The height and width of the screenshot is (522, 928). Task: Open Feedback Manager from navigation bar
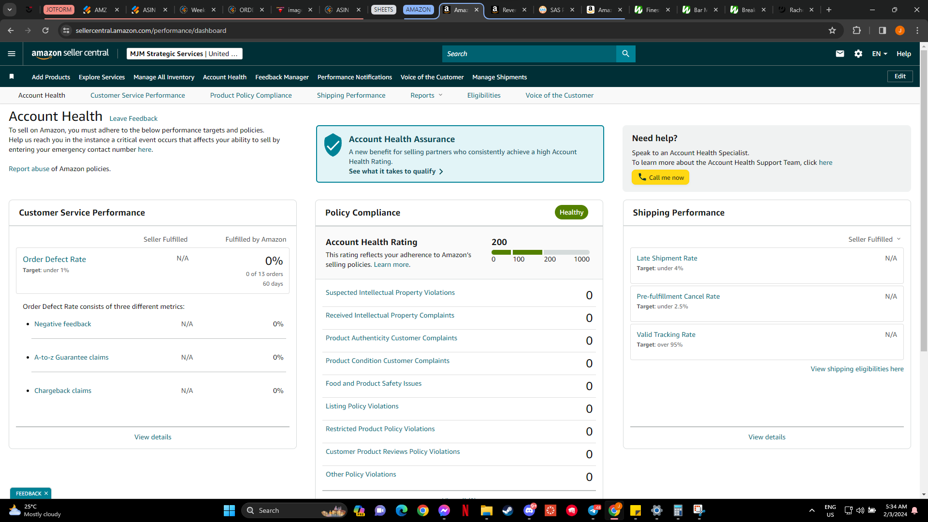click(x=282, y=77)
